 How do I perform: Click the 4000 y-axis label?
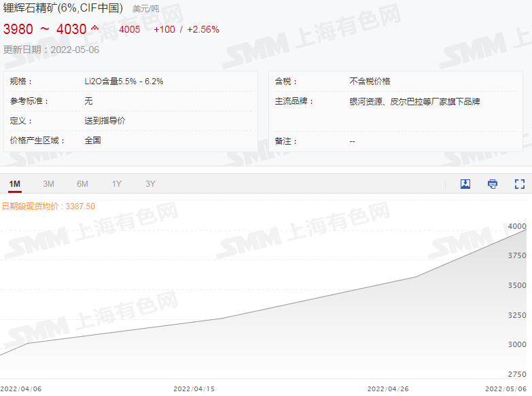517,226
